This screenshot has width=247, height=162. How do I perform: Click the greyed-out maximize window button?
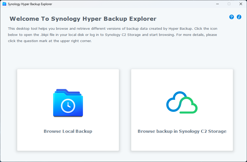[229, 4]
